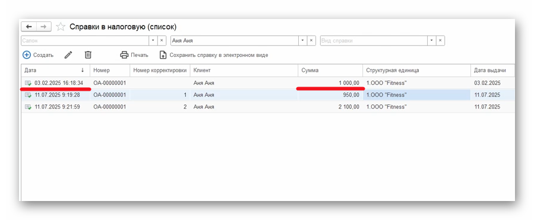Focus the Вид справки input field
The image size is (534, 220).
[x=374, y=40]
